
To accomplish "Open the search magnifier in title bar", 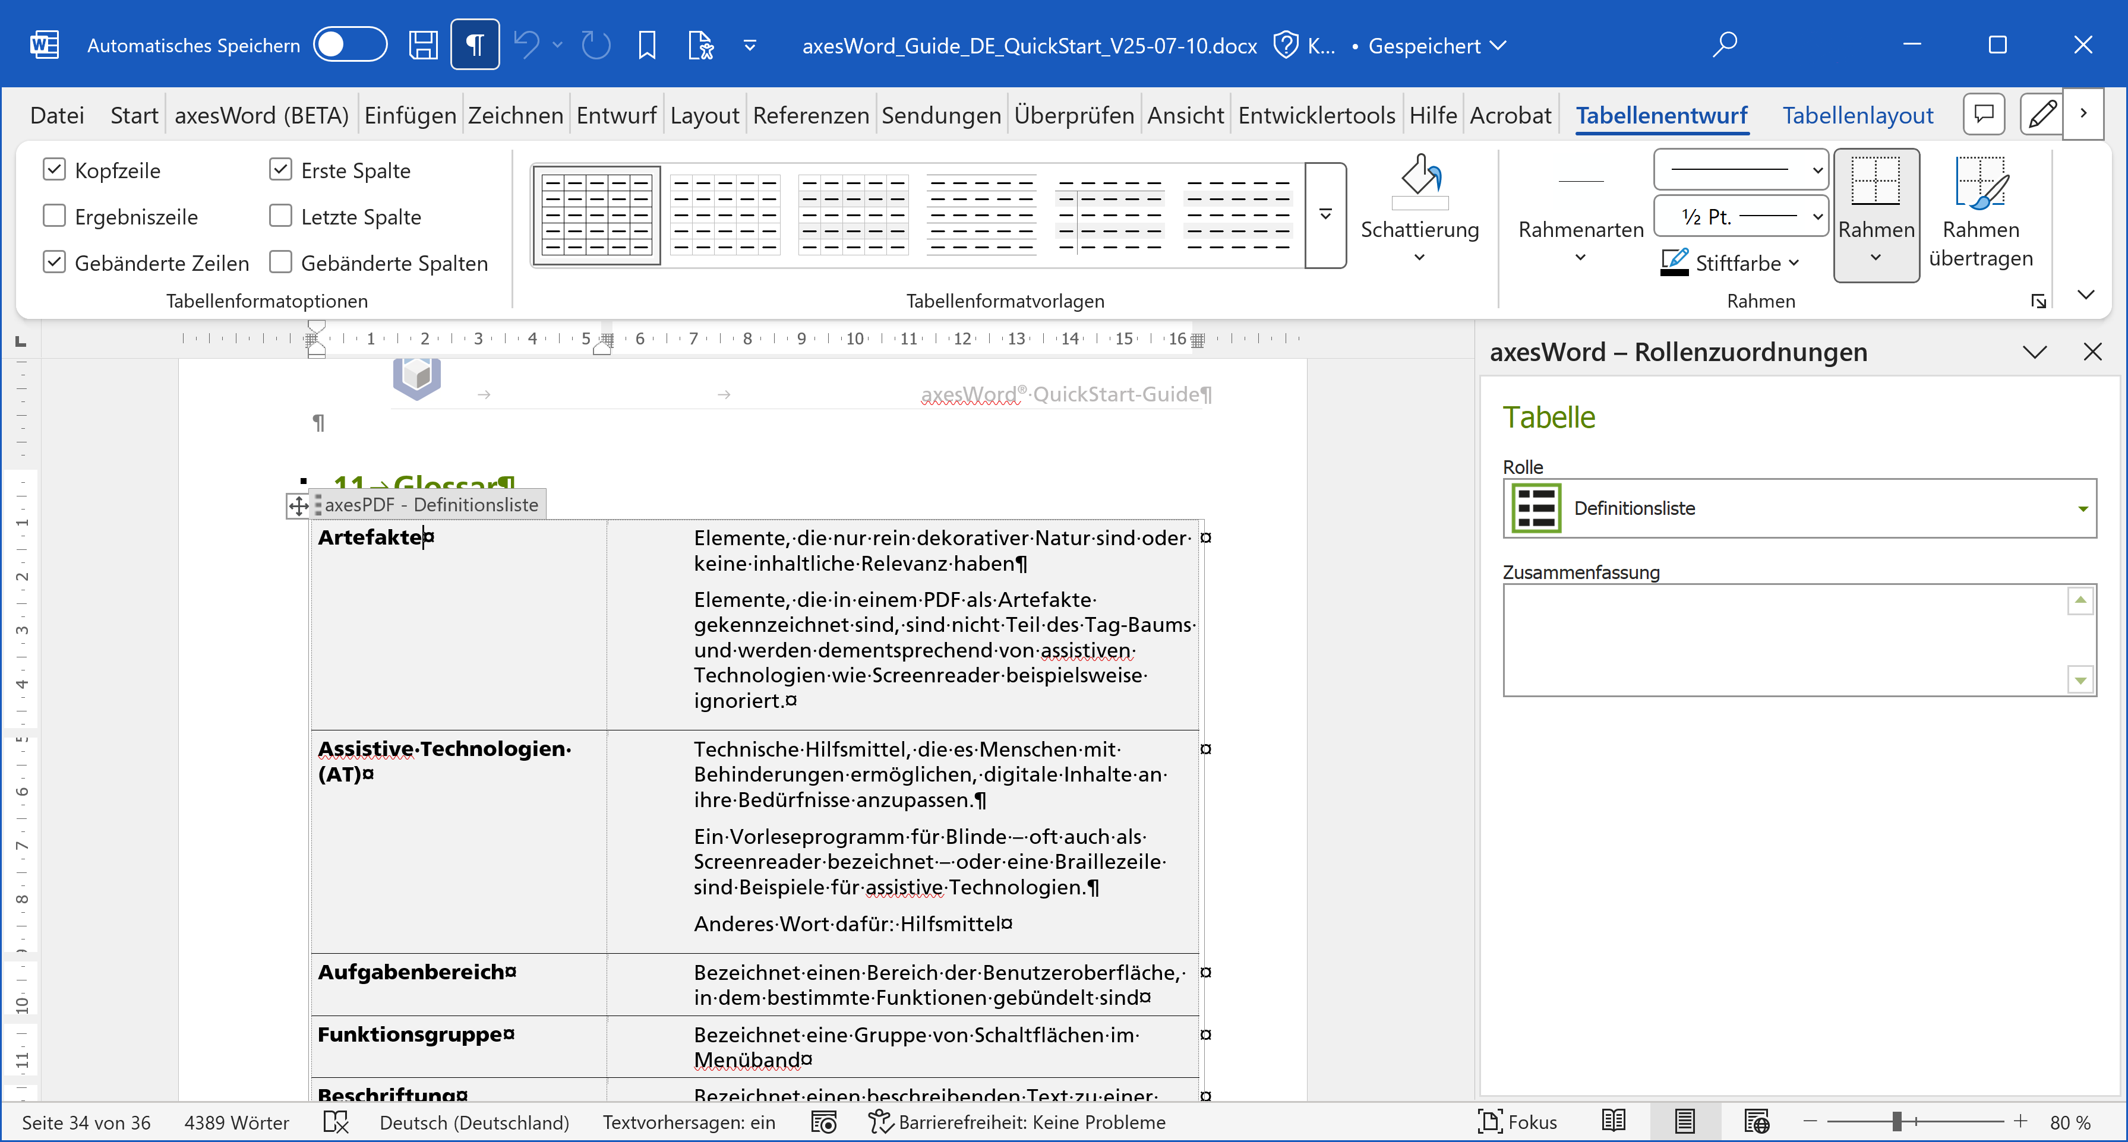I will (1725, 45).
